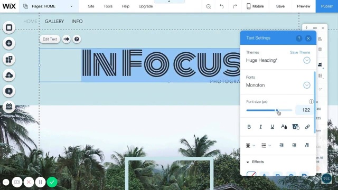This screenshot has width=338, height=190.
Task: Toggle bold formatting
Action: [249, 127]
